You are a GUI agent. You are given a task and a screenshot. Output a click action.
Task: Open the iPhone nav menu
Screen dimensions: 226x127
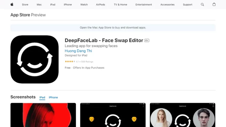(68, 5)
